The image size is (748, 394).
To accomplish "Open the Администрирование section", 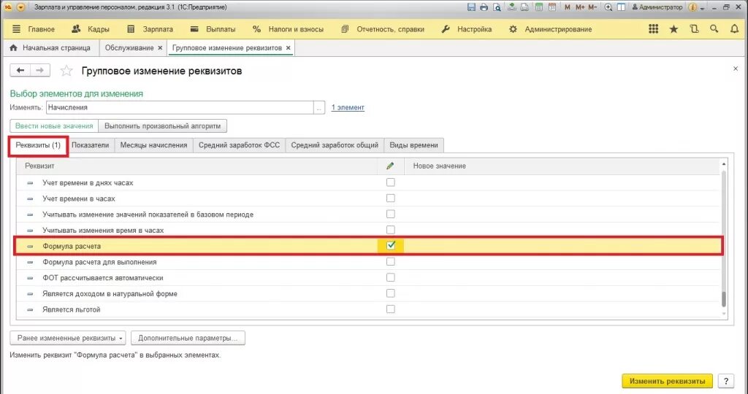I will pos(551,29).
